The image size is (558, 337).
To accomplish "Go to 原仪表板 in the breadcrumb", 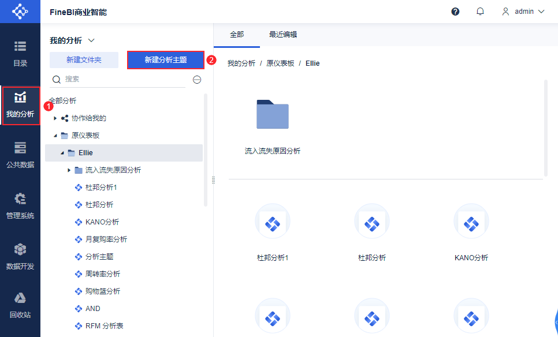I will click(x=280, y=63).
